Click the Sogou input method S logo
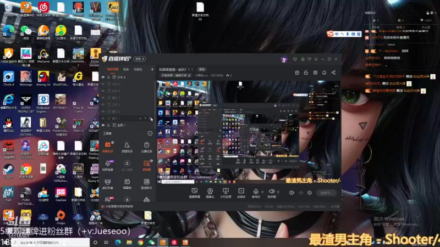440x247 pixels. pos(330,34)
